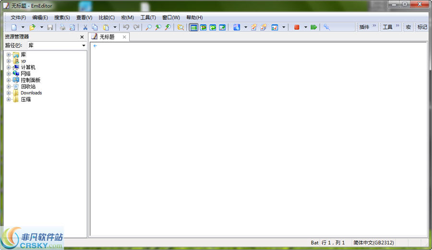
Task: Open Print Preview from toolbar
Action: click(72, 27)
